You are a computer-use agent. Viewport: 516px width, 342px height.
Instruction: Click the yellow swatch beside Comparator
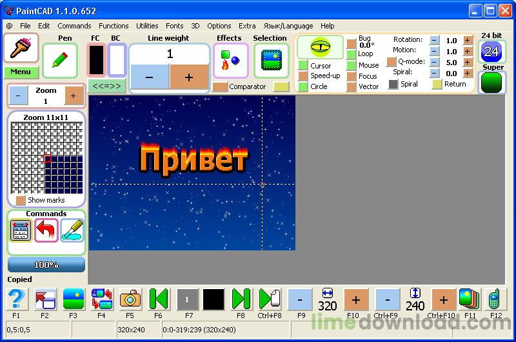[x=281, y=87]
